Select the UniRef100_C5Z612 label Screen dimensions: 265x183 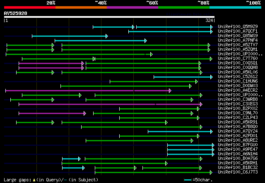coord(238,77)
